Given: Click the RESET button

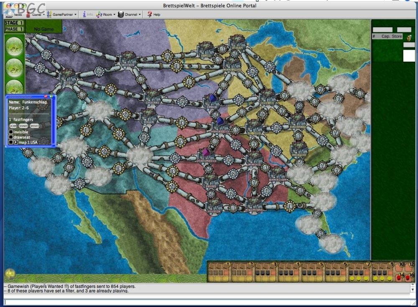Looking at the screenshot, I should point(34,126).
